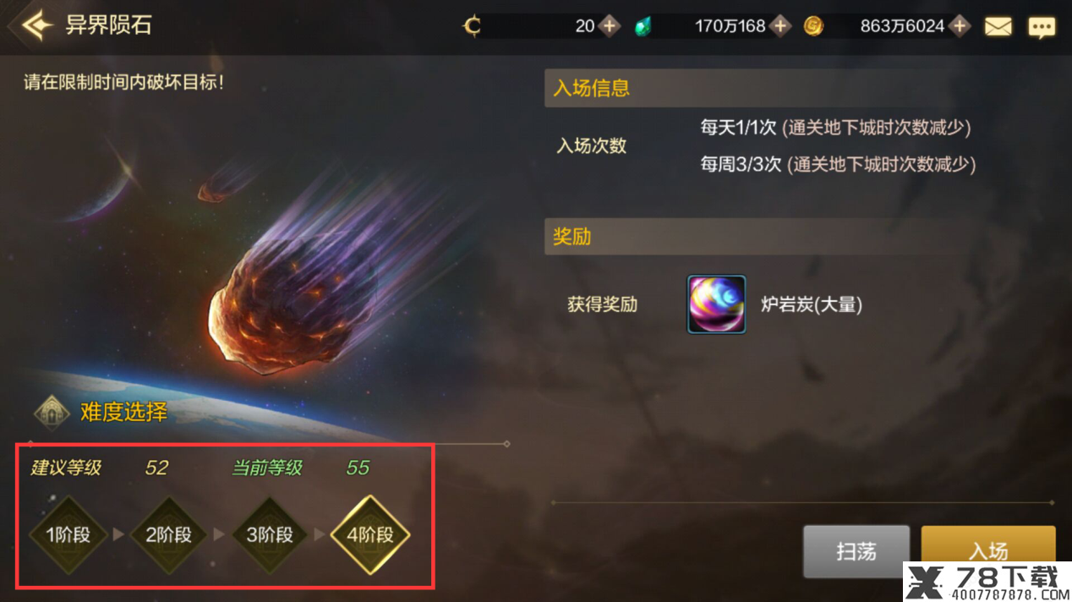Add gems with plus next to 170万168
Screen dimensions: 1072x602
pos(779,26)
